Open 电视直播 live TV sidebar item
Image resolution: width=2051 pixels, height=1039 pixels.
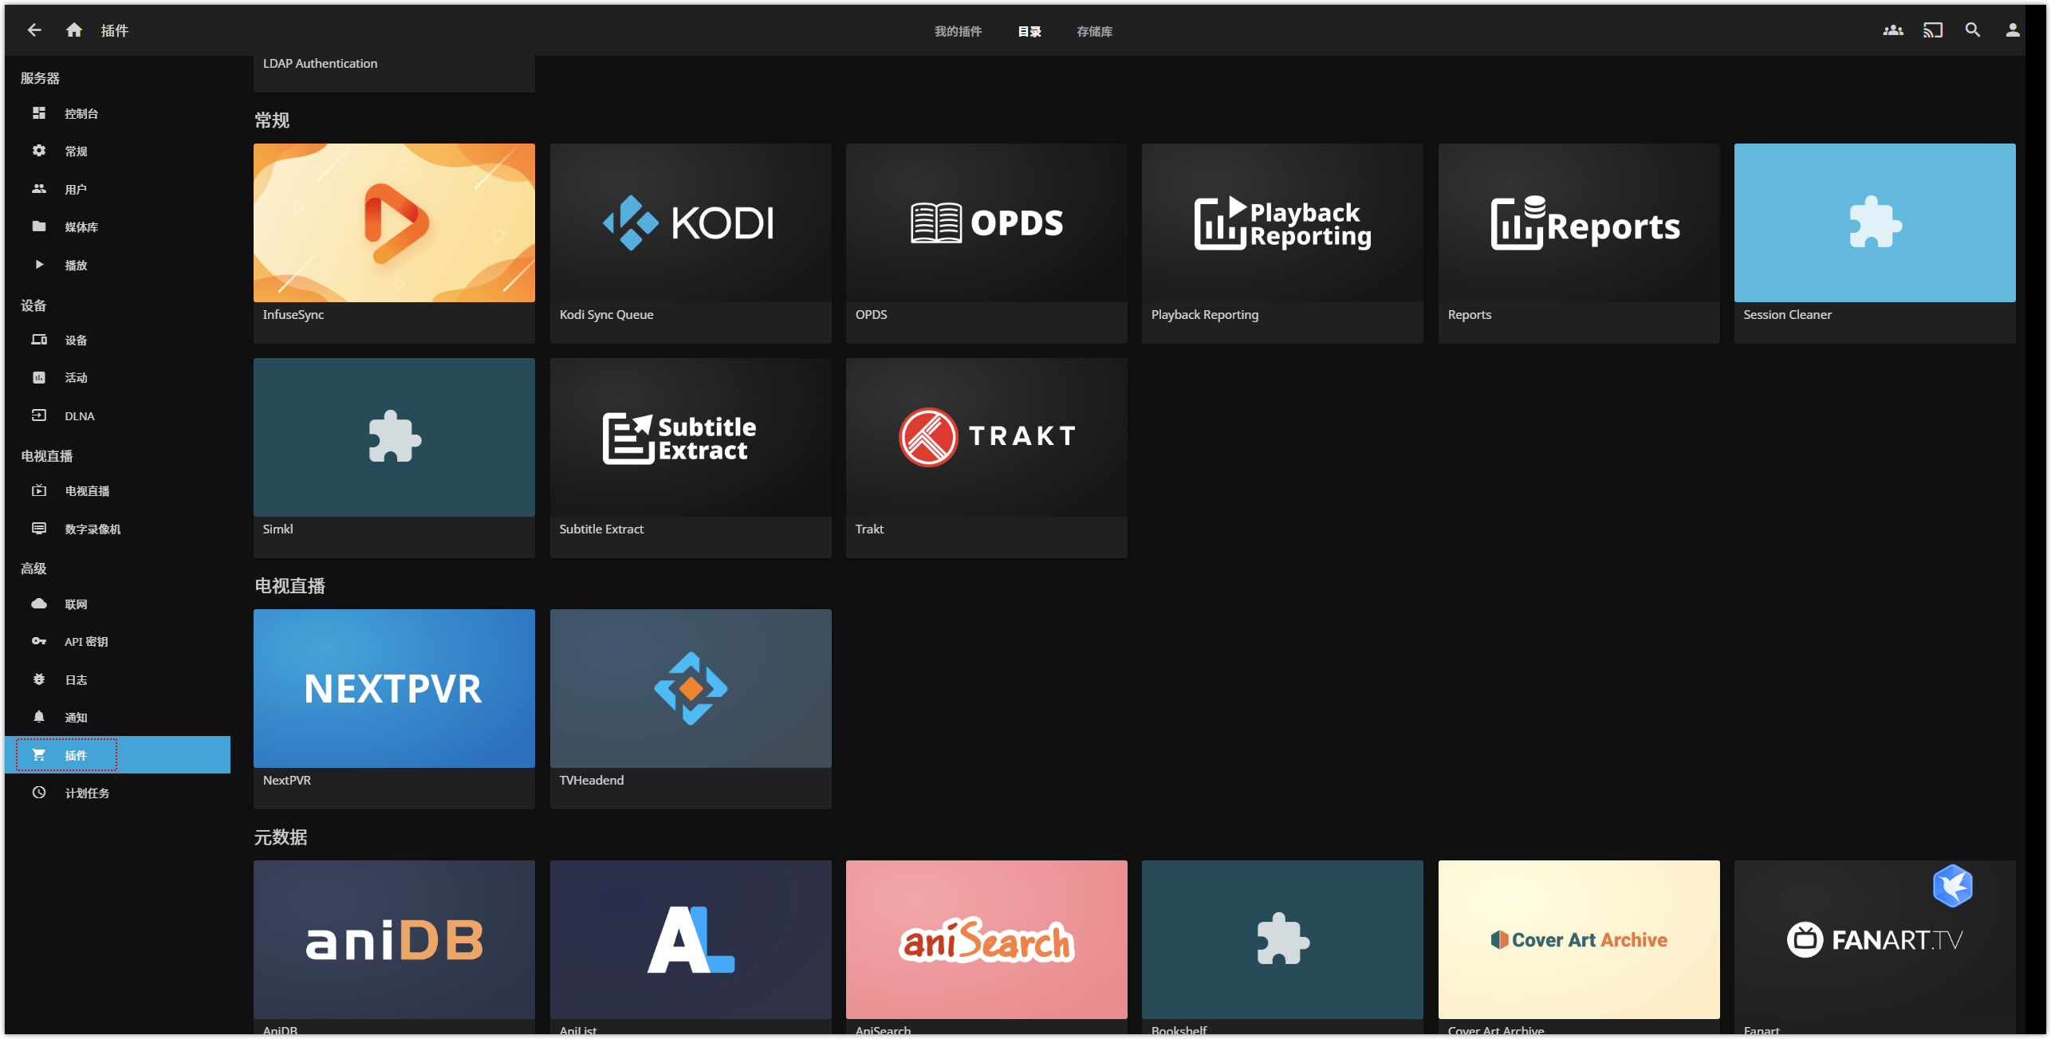tap(118, 490)
